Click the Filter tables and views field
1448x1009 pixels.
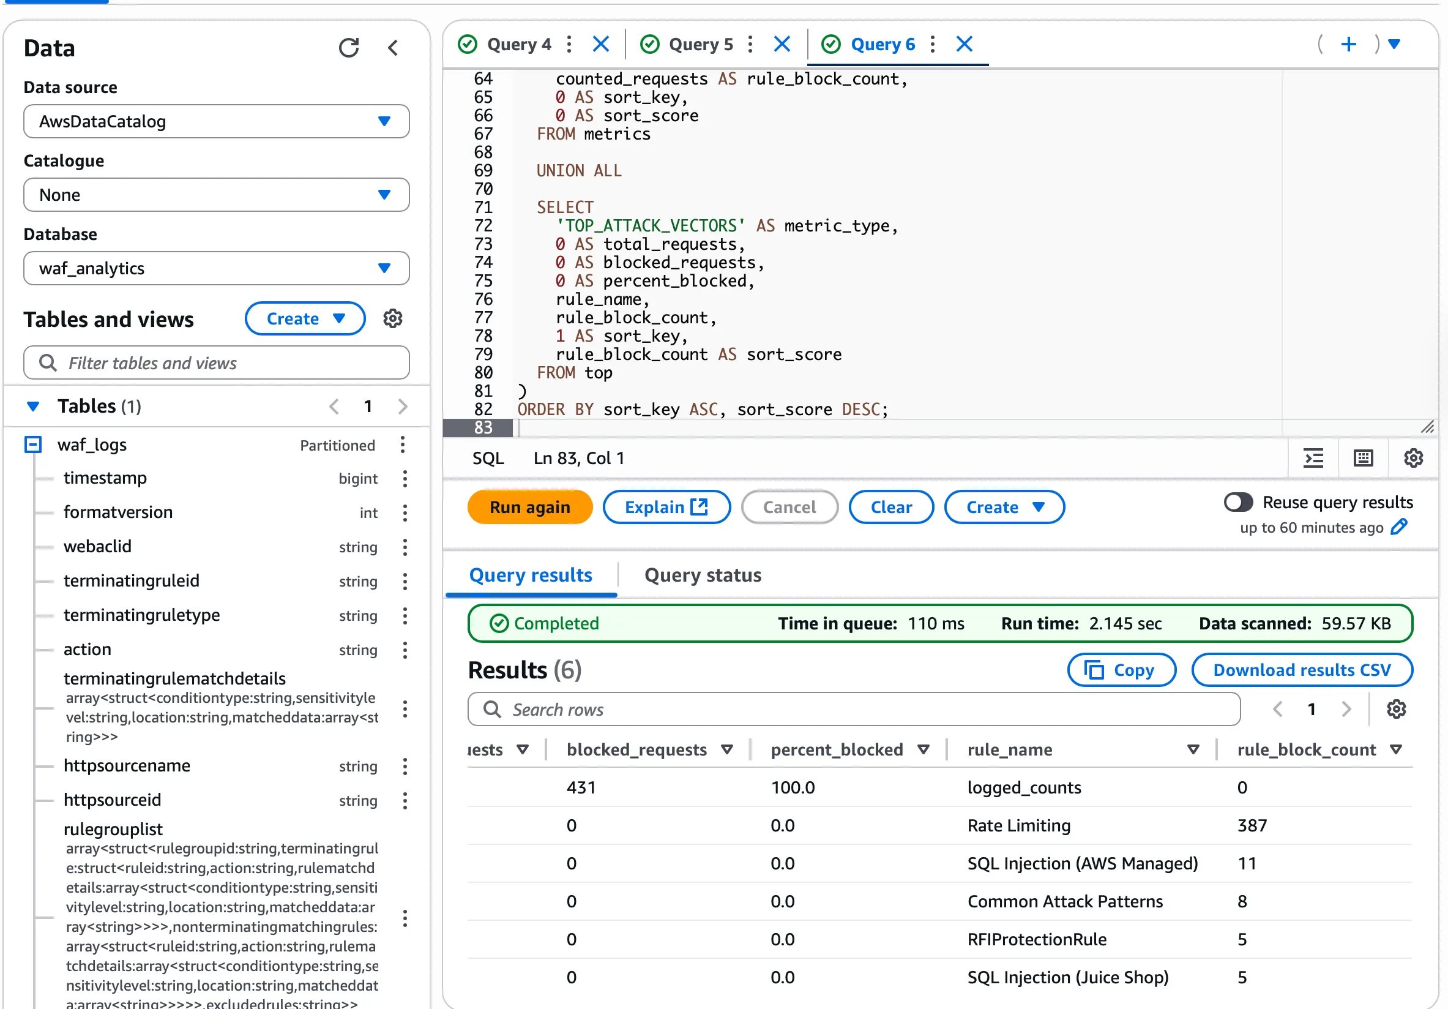216,363
